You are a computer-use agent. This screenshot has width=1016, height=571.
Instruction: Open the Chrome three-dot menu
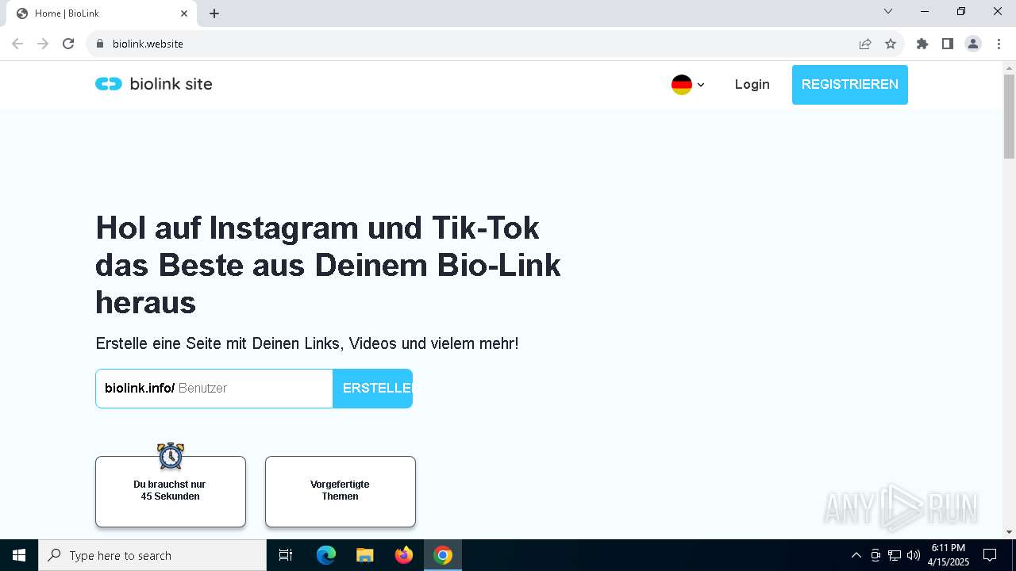point(999,44)
